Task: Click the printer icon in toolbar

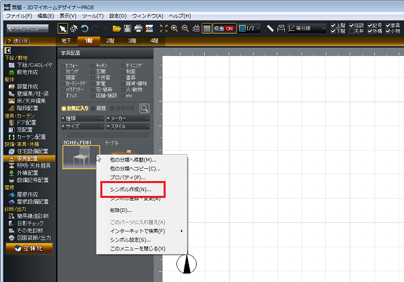Action: 138,28
